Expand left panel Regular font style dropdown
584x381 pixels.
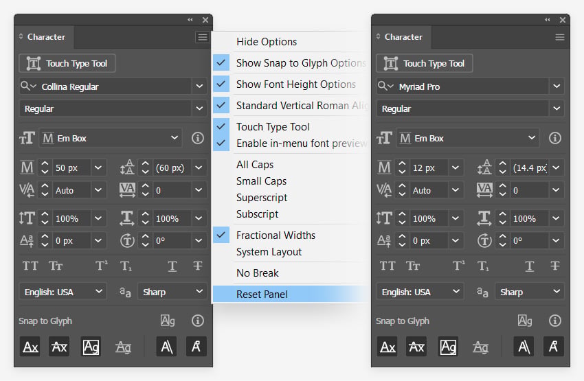199,108
